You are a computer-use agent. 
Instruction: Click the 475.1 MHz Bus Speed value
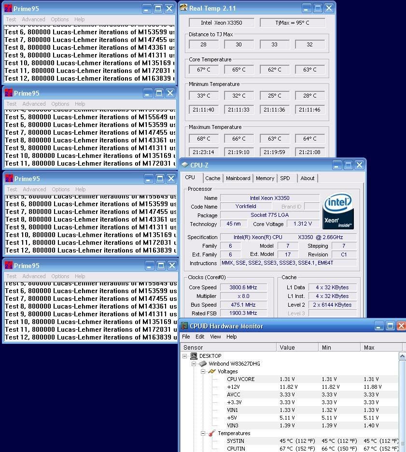coord(243,305)
